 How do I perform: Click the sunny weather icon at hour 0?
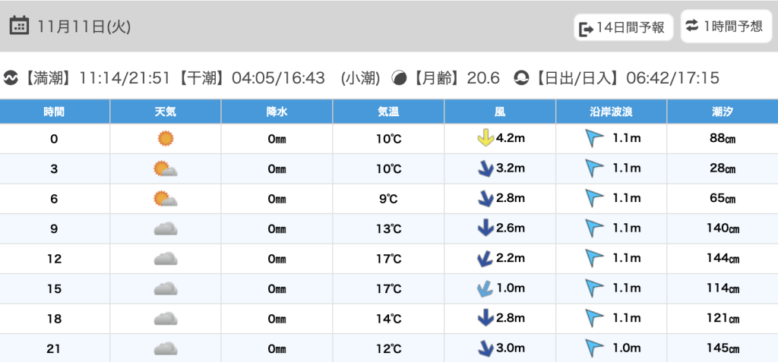(165, 139)
